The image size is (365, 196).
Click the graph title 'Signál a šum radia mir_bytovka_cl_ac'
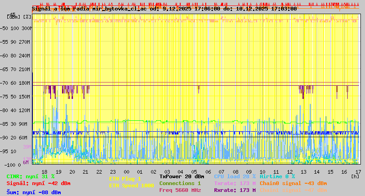[x=89, y=9]
